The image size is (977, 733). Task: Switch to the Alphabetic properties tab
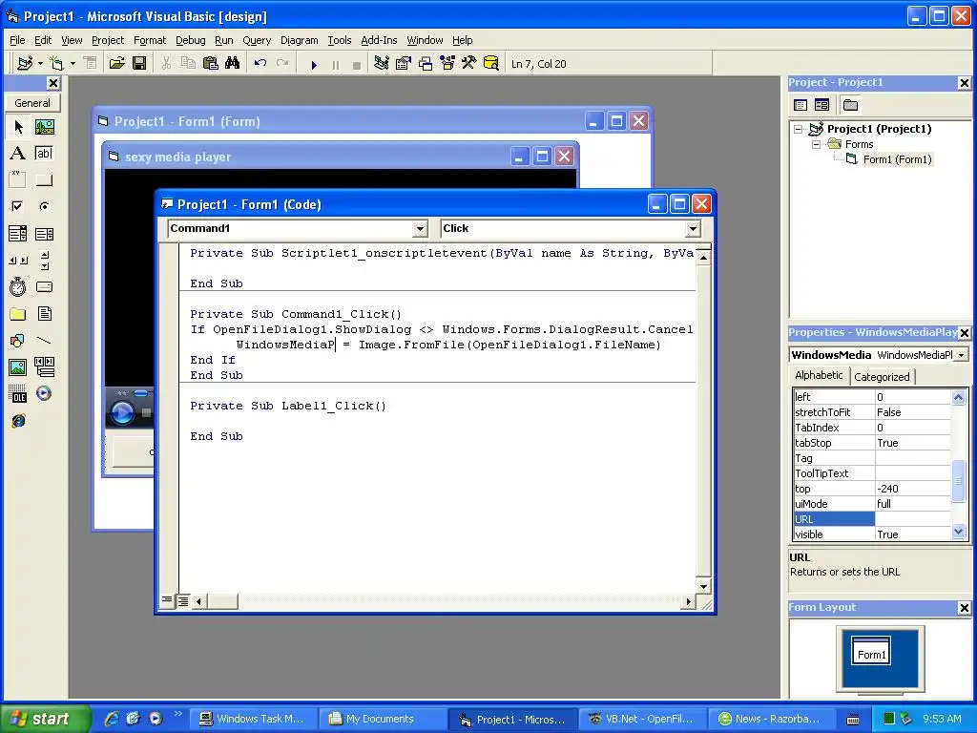pos(819,375)
